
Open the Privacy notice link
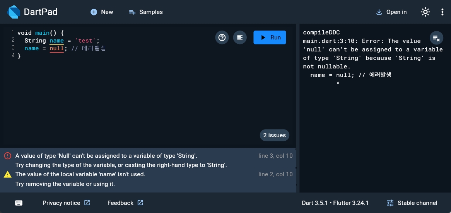[66, 203]
